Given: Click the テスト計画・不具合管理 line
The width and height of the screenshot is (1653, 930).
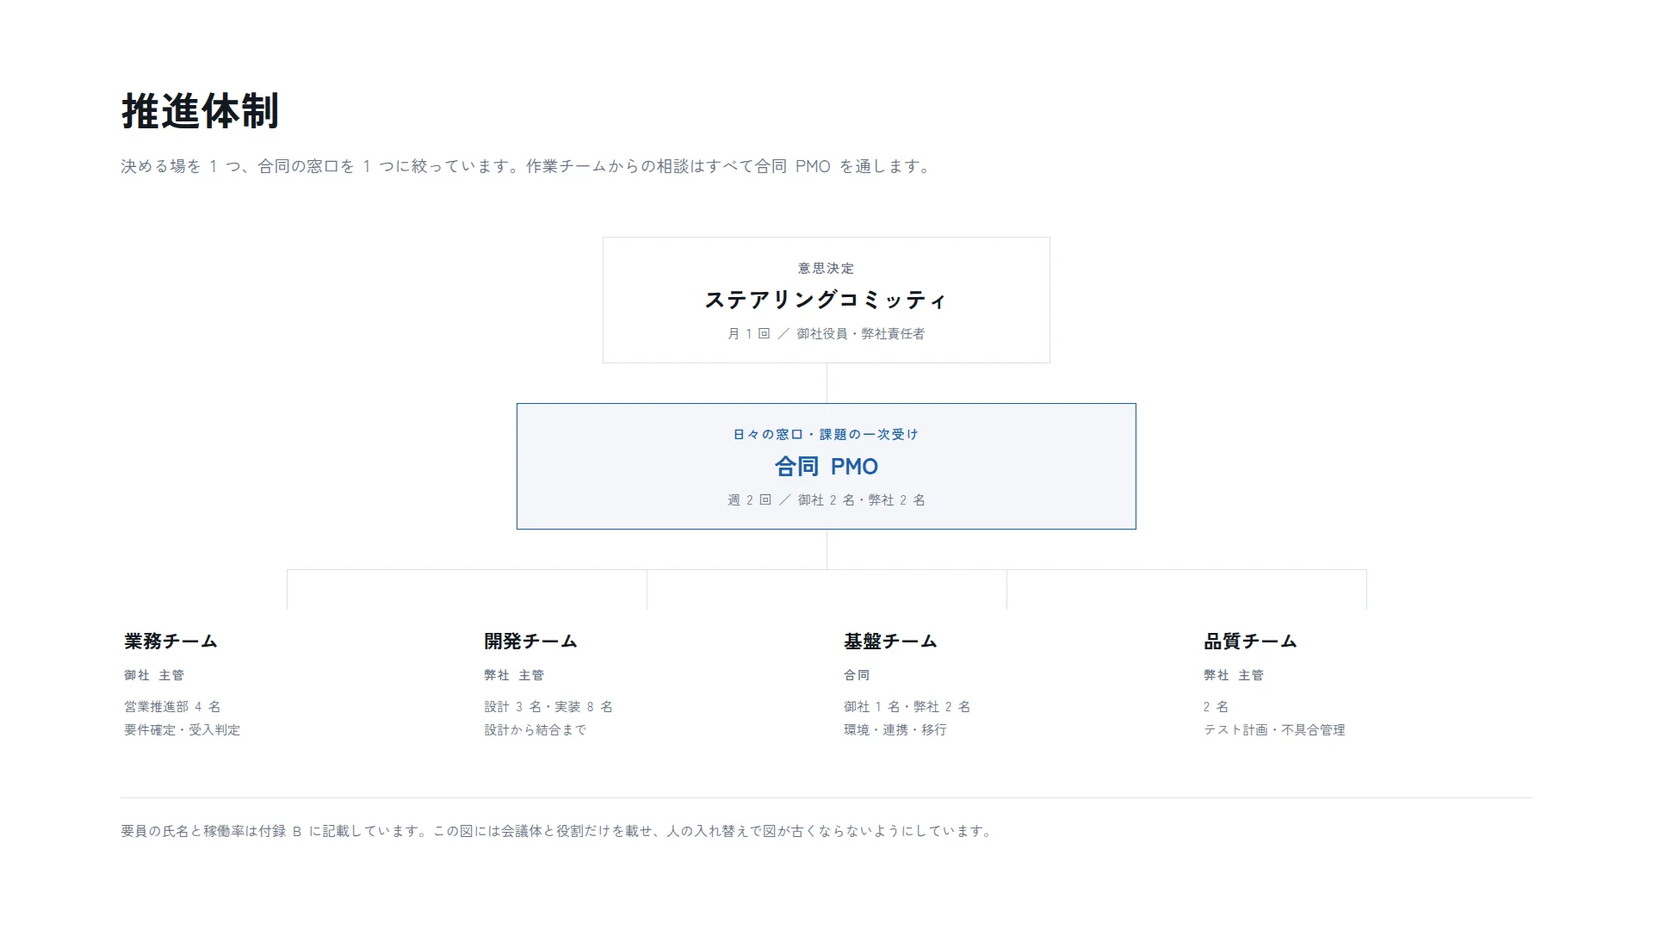Looking at the screenshot, I should (x=1274, y=730).
